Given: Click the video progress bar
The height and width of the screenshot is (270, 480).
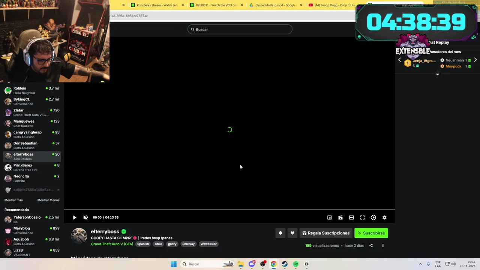Looking at the screenshot, I should click(x=229, y=210).
